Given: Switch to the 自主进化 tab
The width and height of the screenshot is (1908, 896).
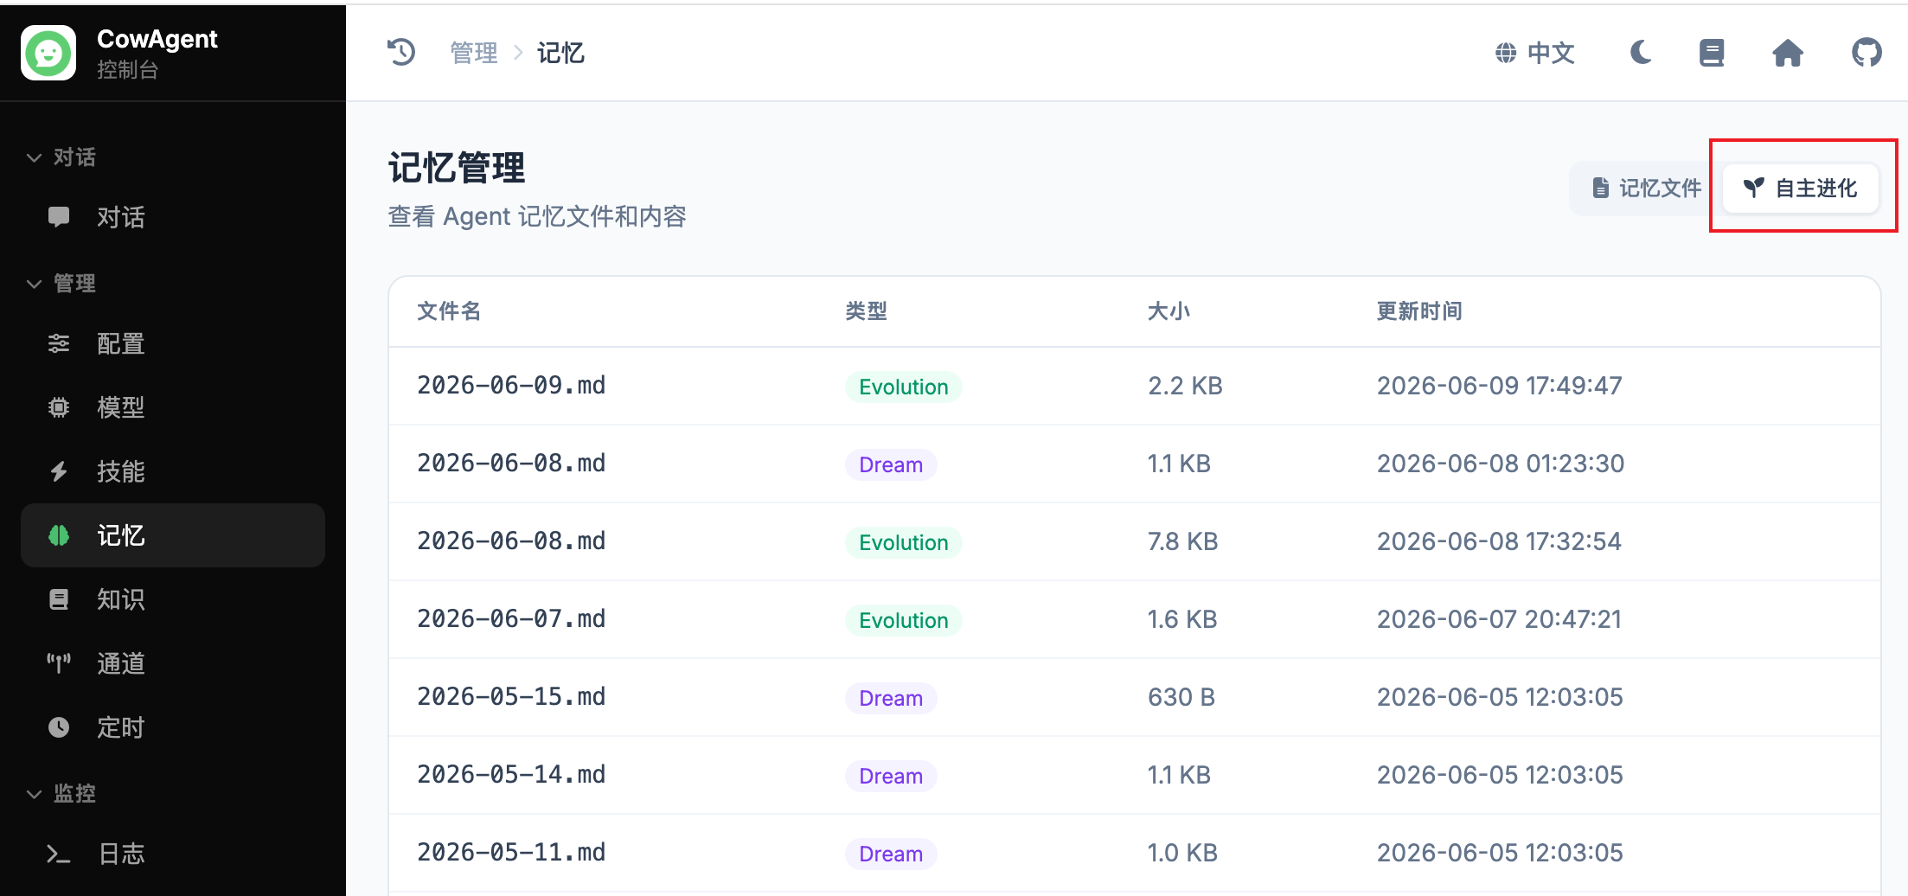Looking at the screenshot, I should point(1801,188).
